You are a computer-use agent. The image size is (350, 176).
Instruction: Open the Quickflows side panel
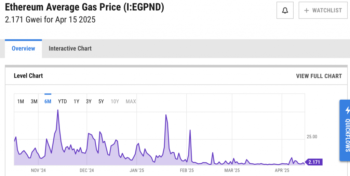(345, 130)
